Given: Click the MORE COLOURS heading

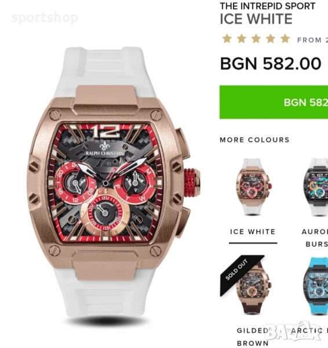Looking at the screenshot, I should tap(254, 140).
